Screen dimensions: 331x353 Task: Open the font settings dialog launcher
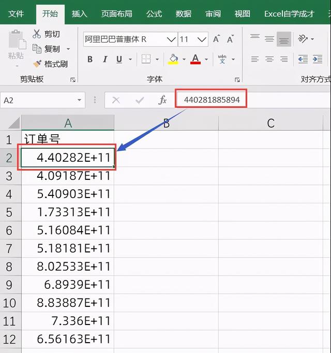[x=237, y=80]
